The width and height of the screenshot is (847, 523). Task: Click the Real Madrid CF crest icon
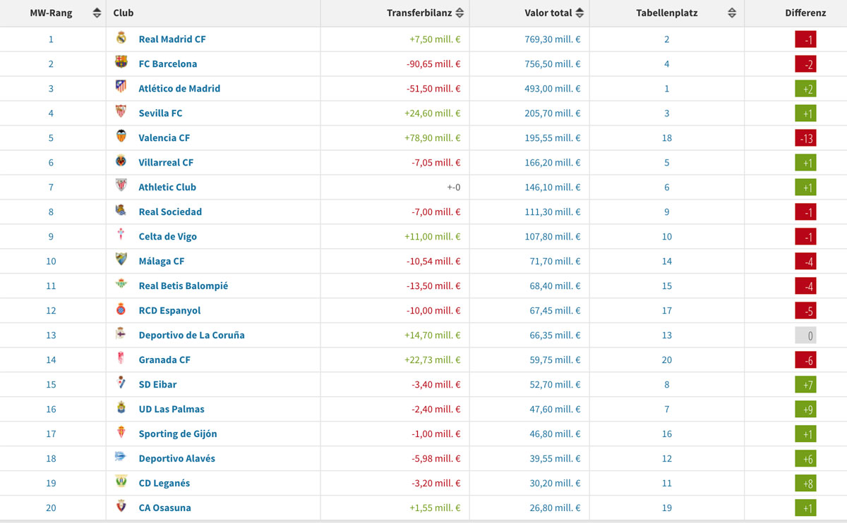121,38
